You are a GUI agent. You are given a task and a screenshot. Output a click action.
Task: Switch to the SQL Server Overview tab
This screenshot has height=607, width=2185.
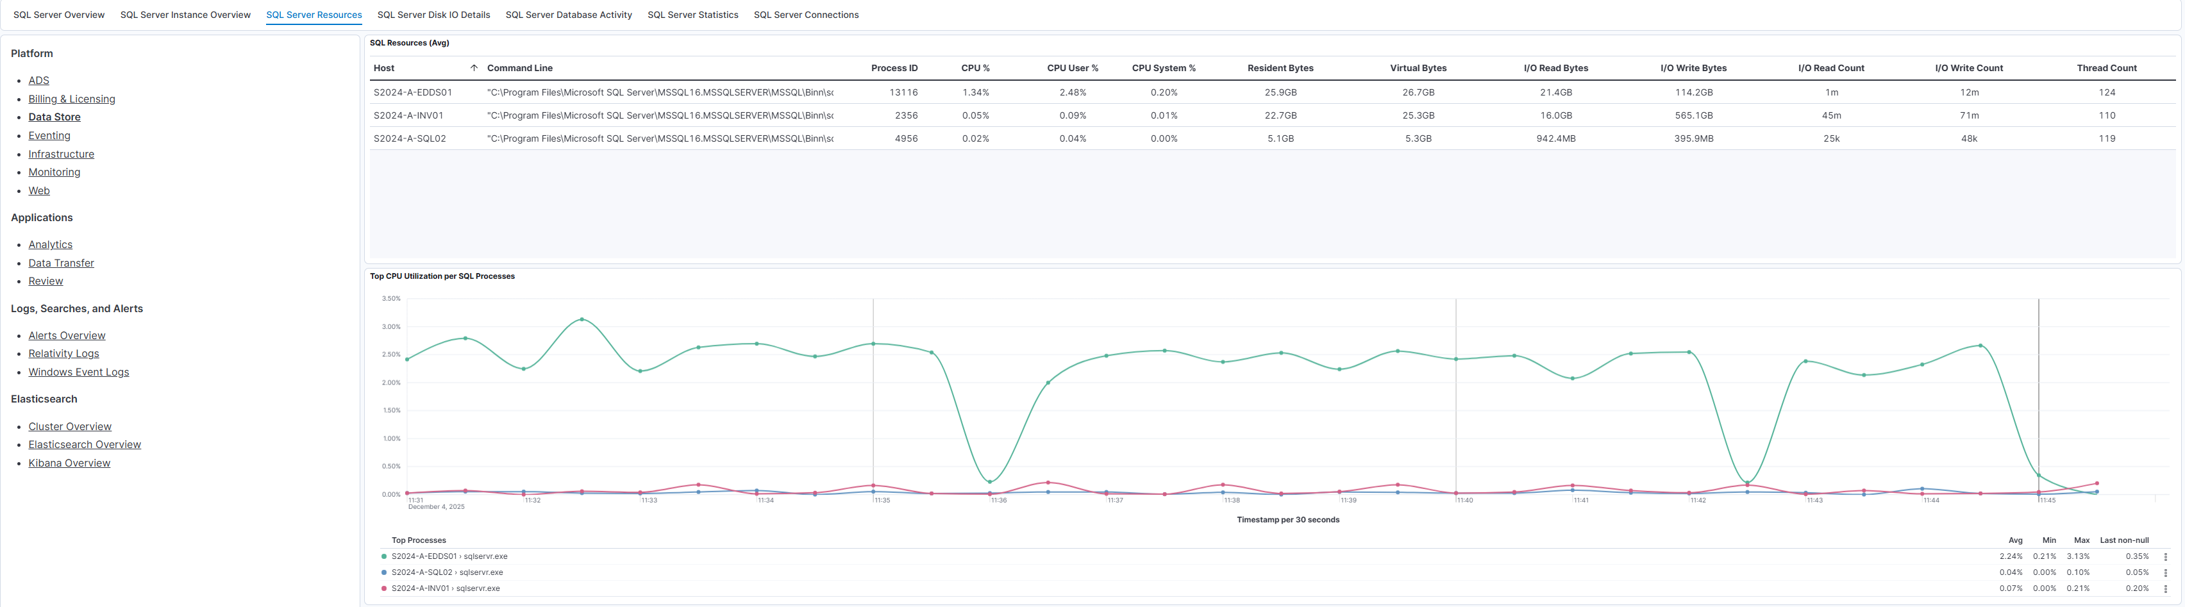click(x=58, y=14)
